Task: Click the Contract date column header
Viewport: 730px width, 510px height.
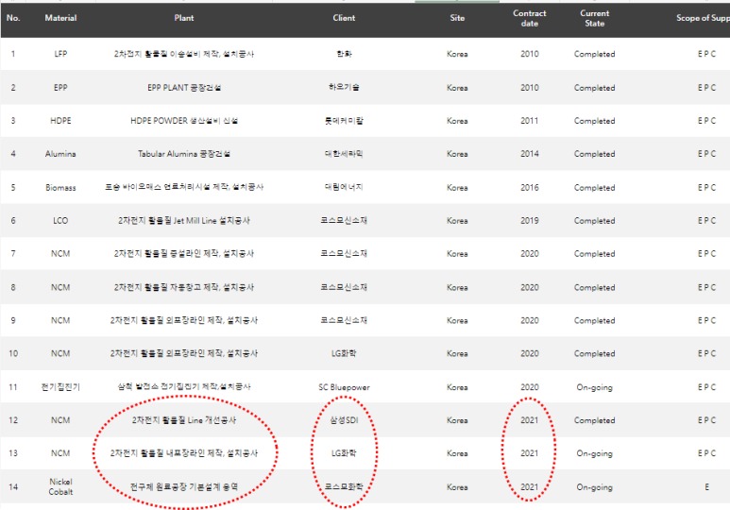Action: pos(530,18)
